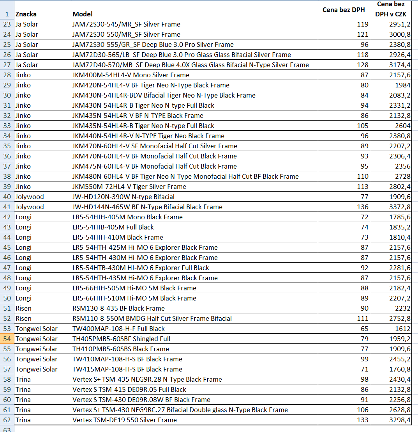Screen dimensions: 418x432
Task: Click cell JKM470N-60HL4-V BF Monofacial Black Frame
Action: (x=194, y=156)
